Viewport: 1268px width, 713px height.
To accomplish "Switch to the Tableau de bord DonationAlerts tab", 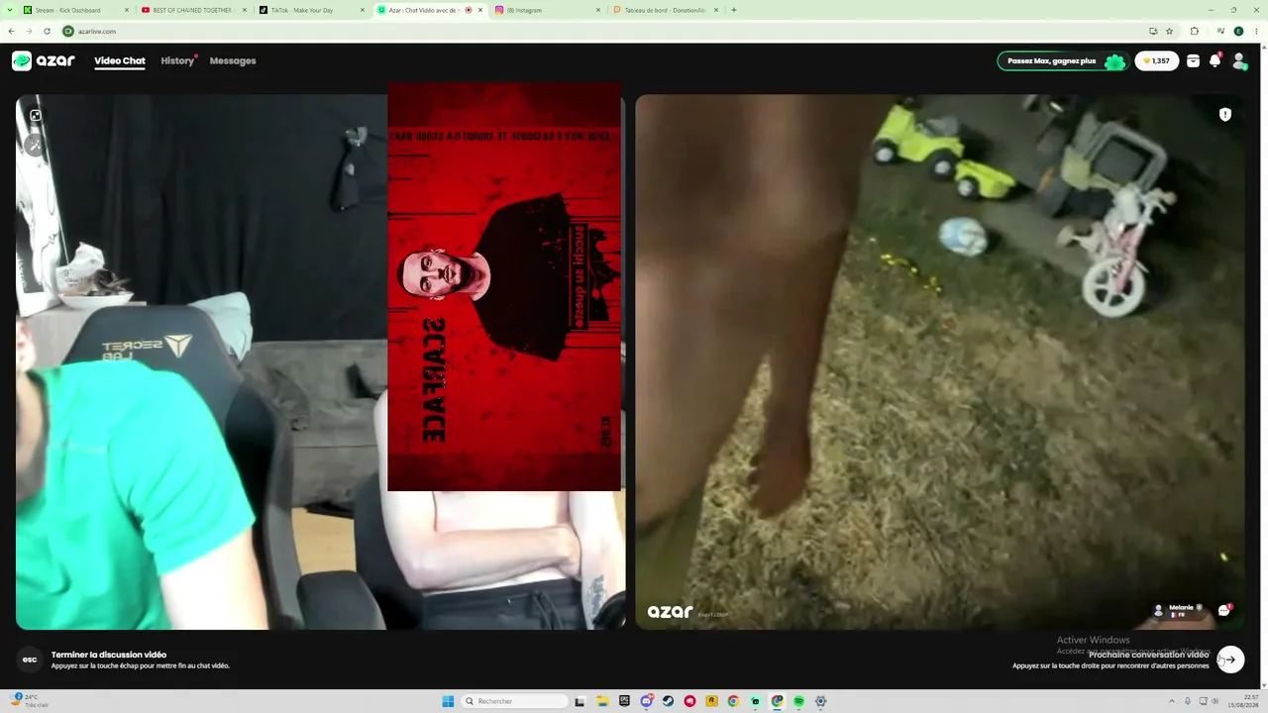I will pos(665,10).
